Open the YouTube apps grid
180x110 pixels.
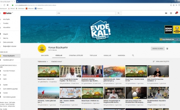(171, 13)
